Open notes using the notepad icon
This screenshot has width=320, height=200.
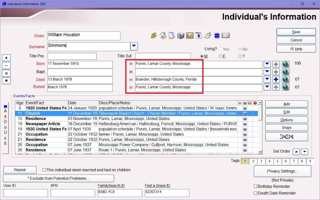click(x=172, y=36)
